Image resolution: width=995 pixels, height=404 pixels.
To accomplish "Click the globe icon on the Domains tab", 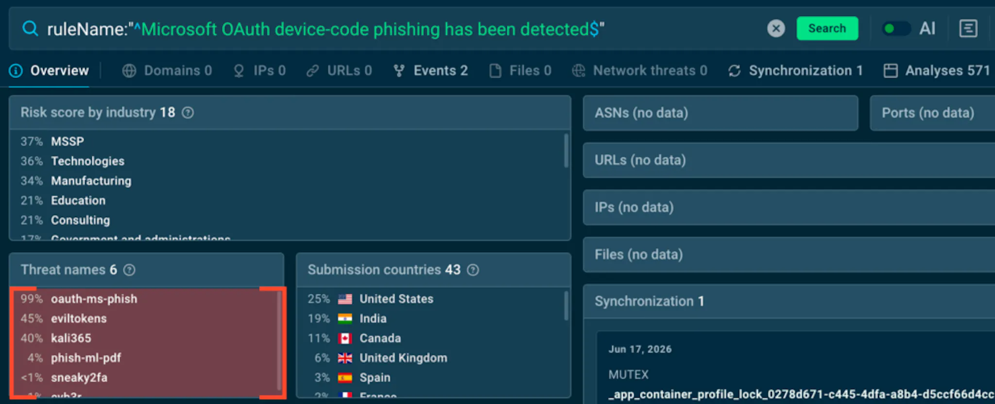I will pyautogui.click(x=129, y=71).
